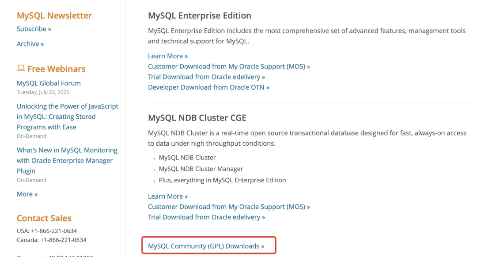
Task: Click the Contact Sales heading
Action: [x=44, y=218]
